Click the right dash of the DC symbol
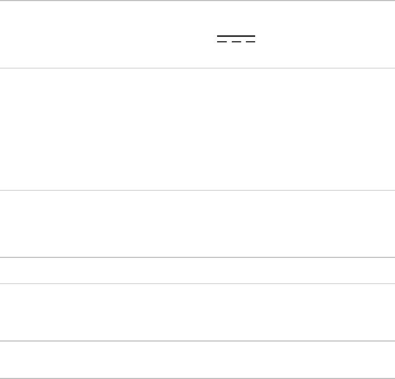Viewport: 395px width, 379px height. point(250,42)
